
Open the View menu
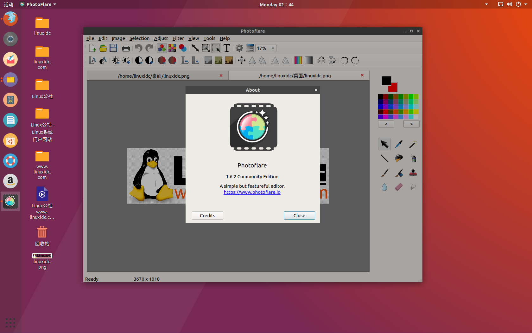click(x=193, y=38)
